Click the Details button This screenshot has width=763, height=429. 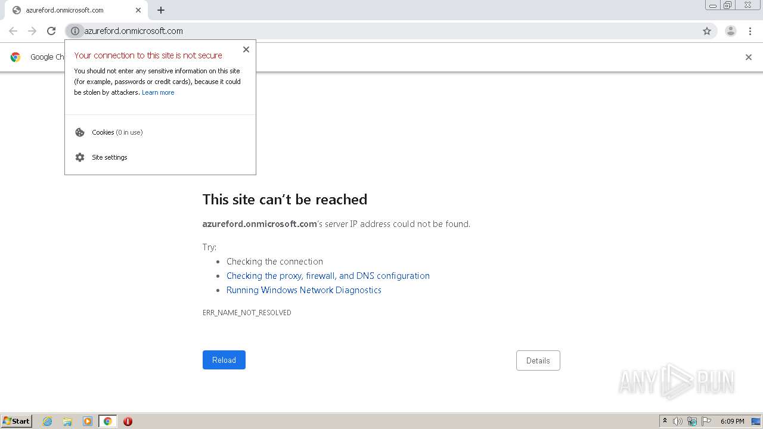(538, 360)
